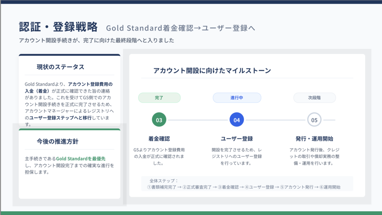
Task: Click the heading アカウント開設に向けたマイルストーン
Action: pyautogui.click(x=212, y=71)
